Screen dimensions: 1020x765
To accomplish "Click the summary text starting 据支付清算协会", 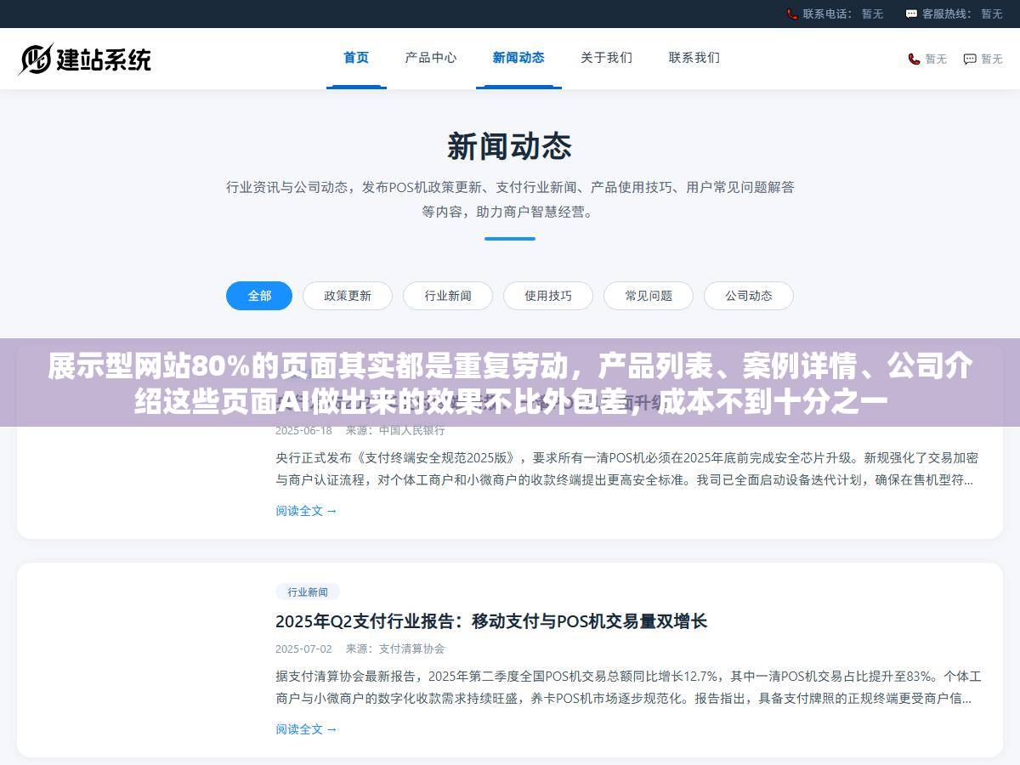I will click(628, 688).
